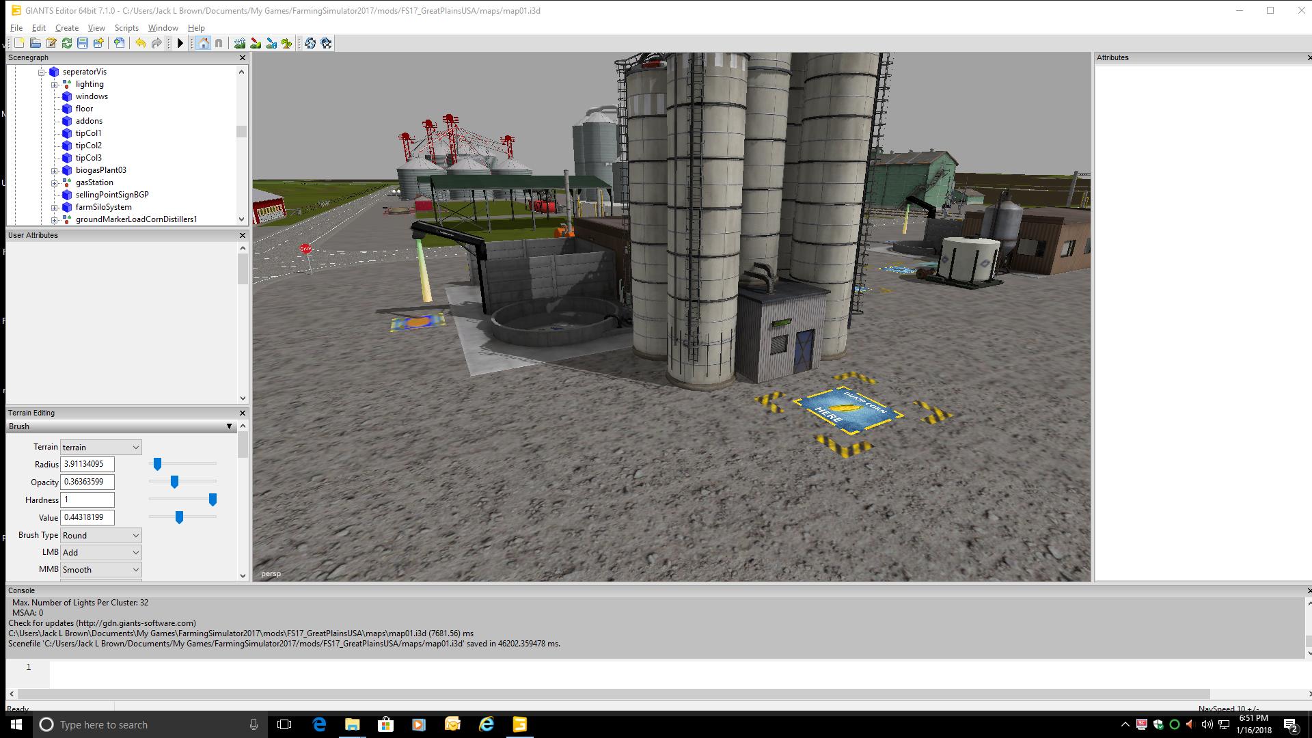
Task: Select the terrain sculpt mode icon
Action: tap(240, 43)
